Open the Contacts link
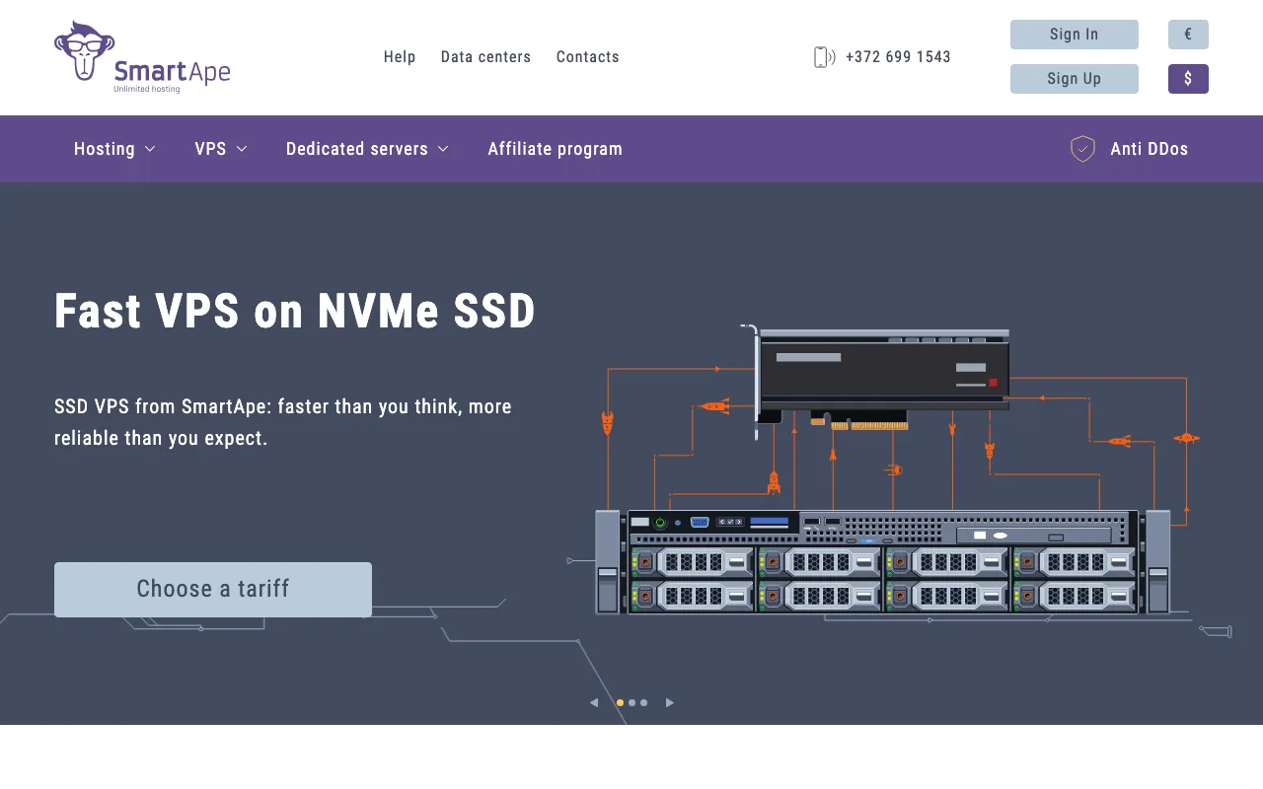The width and height of the screenshot is (1263, 789). click(587, 57)
